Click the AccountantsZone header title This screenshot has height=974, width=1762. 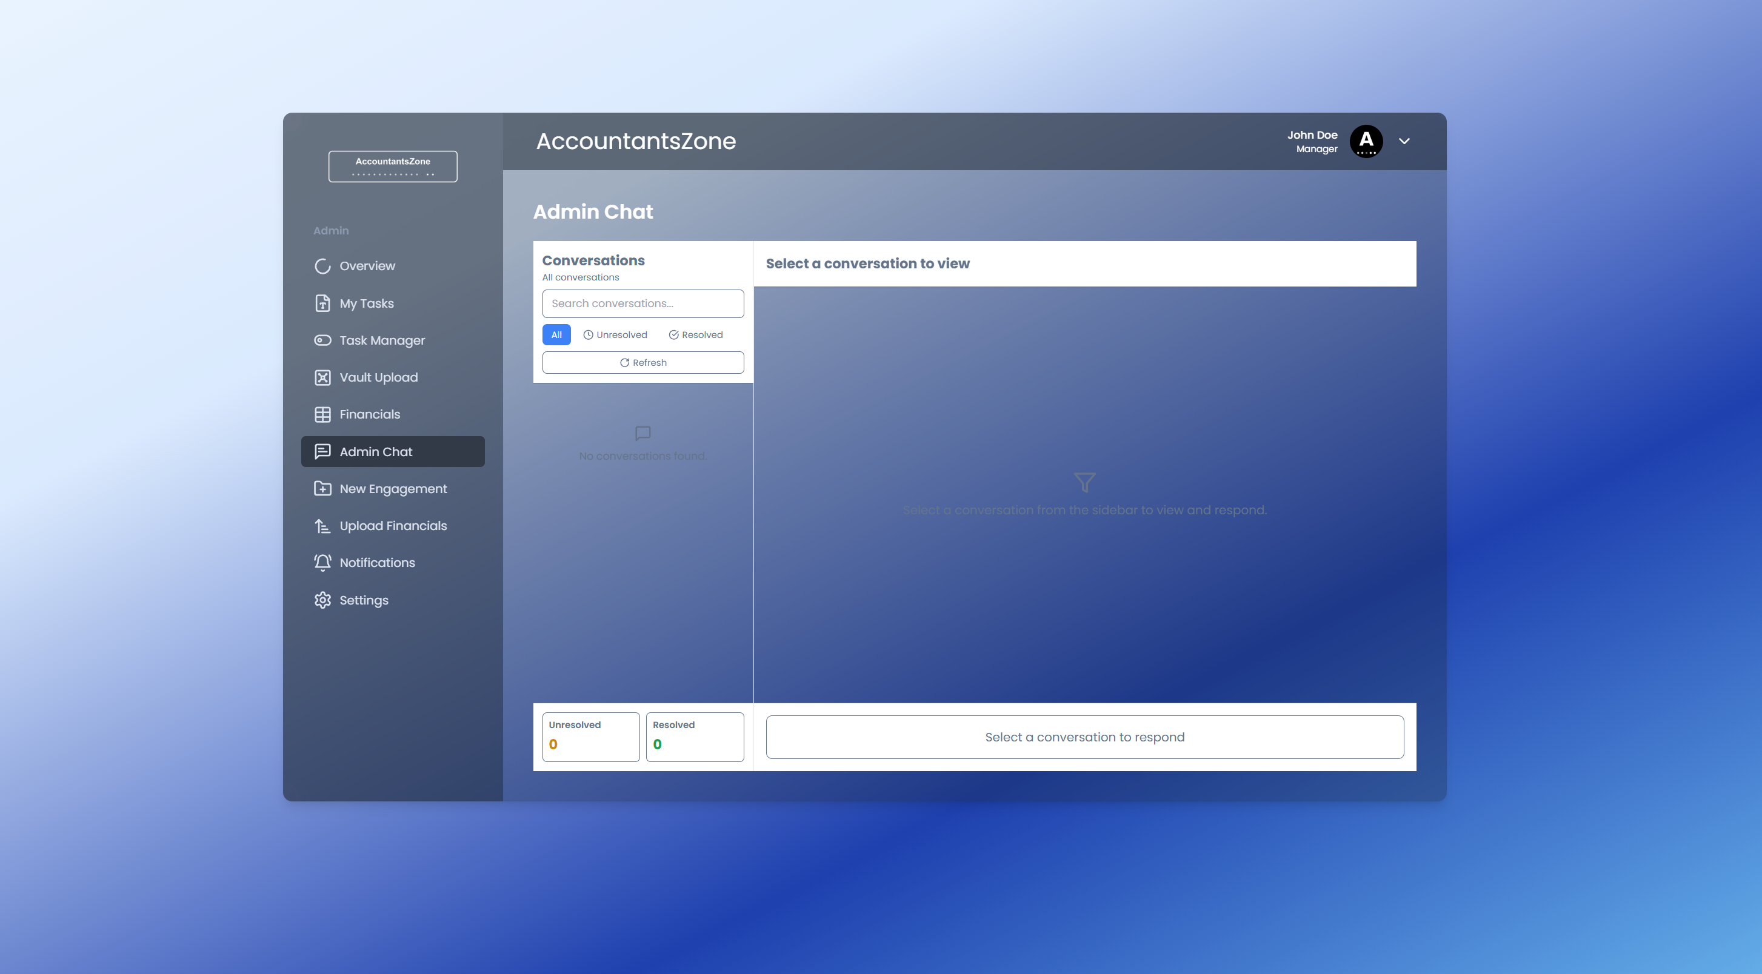tap(636, 141)
